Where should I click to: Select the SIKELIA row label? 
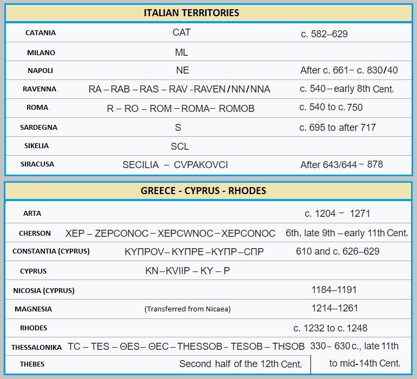pyautogui.click(x=36, y=146)
